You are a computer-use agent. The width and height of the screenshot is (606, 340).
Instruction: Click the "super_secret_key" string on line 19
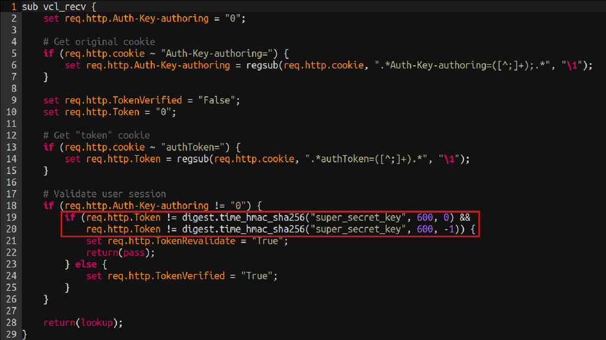[x=358, y=217]
